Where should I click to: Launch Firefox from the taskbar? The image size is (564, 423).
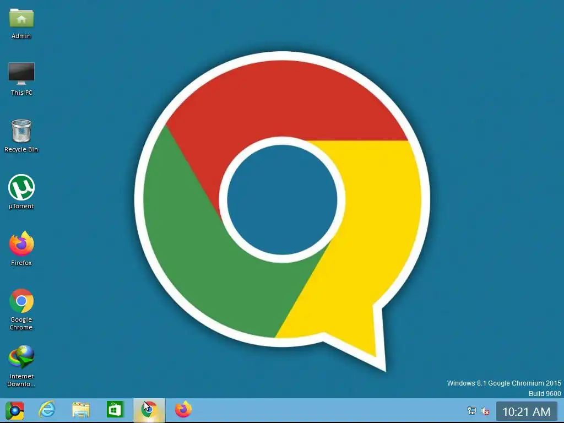(183, 410)
